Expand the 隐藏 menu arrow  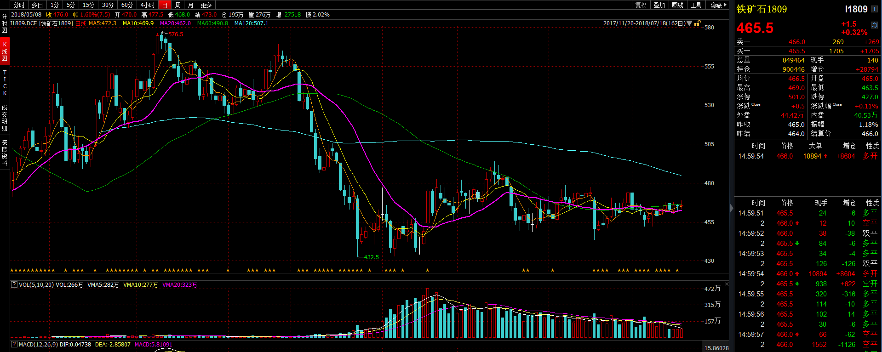(726, 5)
